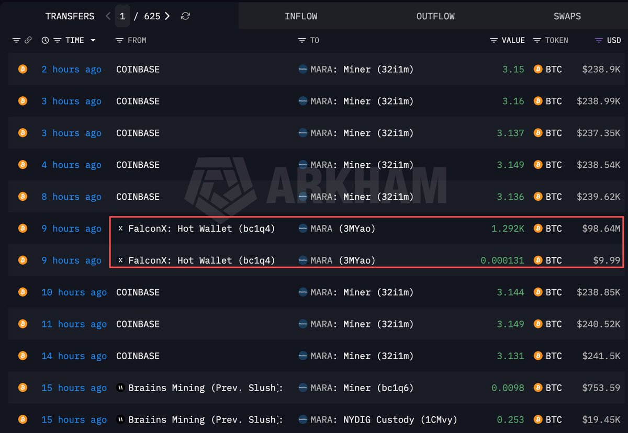
Task: Click FalconX logo icon in 1.292K row
Action: (x=121, y=229)
